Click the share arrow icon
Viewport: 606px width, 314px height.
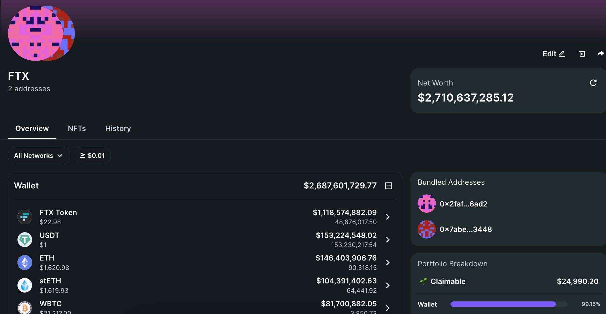(x=601, y=53)
